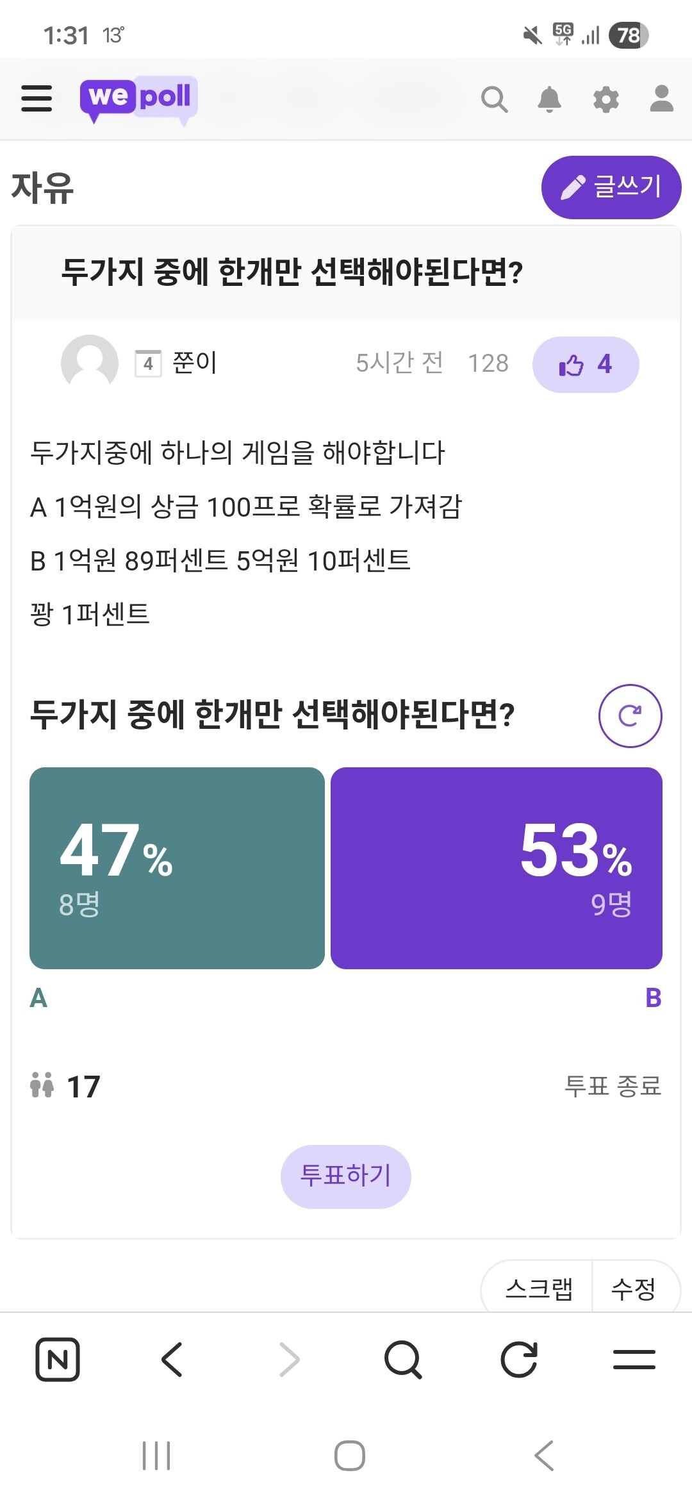The width and height of the screenshot is (692, 1500).
Task: Open site search magnifier icon in header
Action: (x=494, y=99)
